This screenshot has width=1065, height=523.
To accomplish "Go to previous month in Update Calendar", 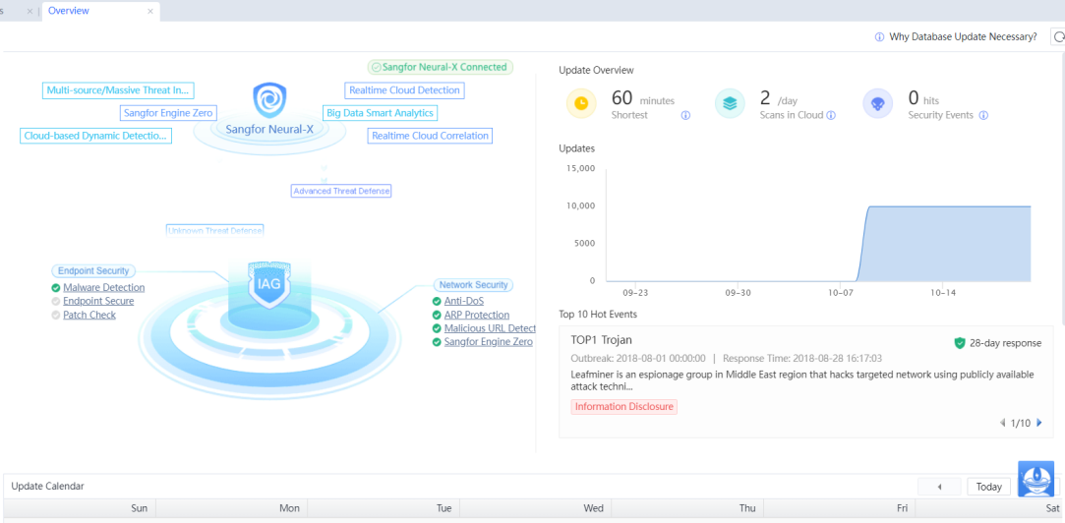I will (x=939, y=487).
